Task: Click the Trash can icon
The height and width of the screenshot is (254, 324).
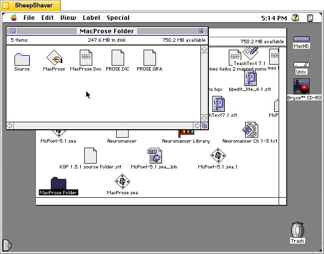Action: coord(298,230)
